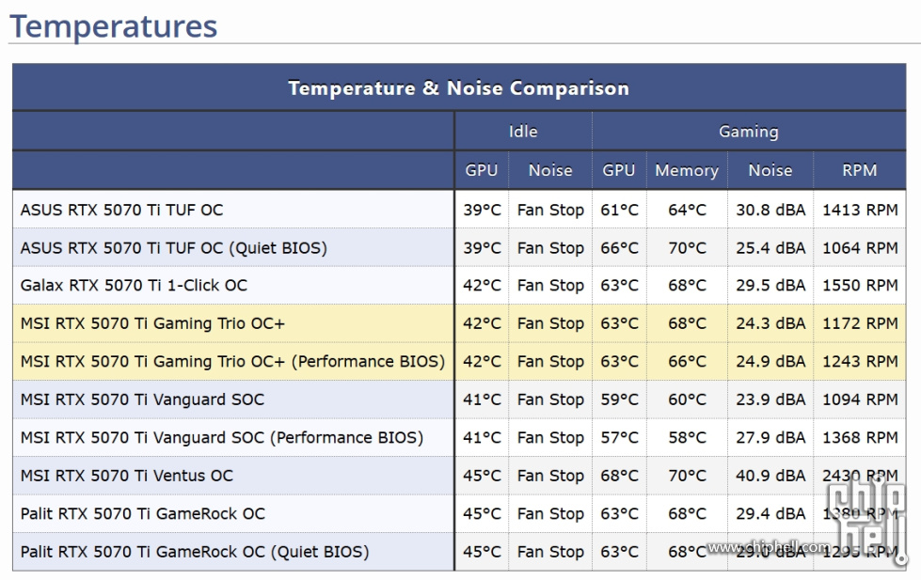Screen dimensions: 921x580
Task: Click the 57°C gaming GPU temperature cell
Action: (619, 437)
